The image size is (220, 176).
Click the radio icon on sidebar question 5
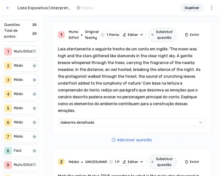tap(34, 108)
